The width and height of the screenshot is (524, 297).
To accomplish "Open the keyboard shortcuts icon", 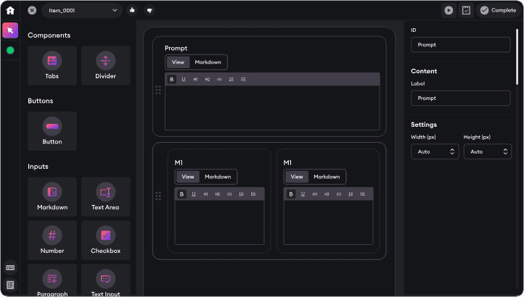I will tap(10, 267).
